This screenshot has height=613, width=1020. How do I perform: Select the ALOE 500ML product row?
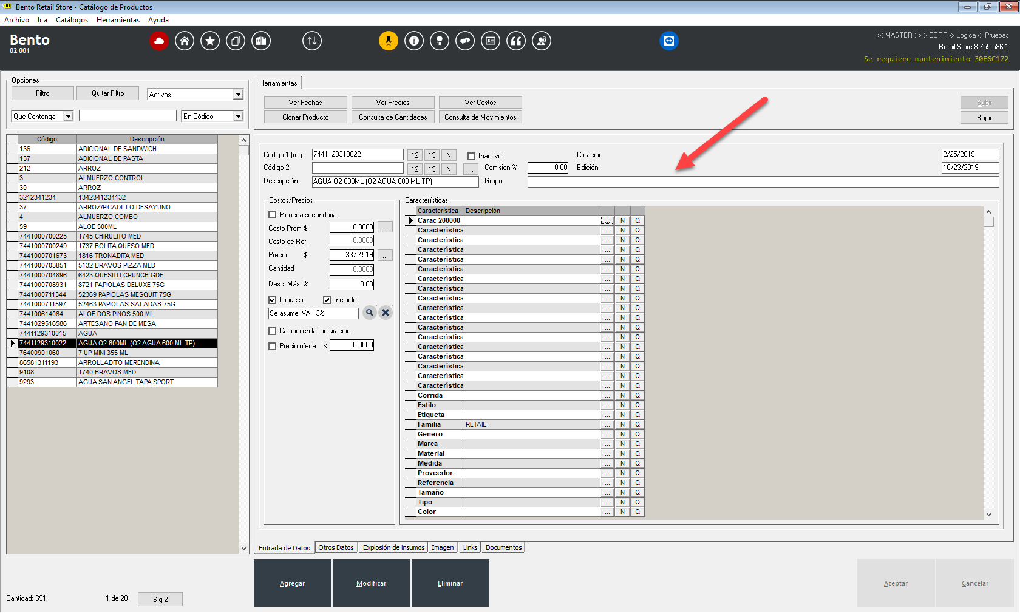click(112, 226)
